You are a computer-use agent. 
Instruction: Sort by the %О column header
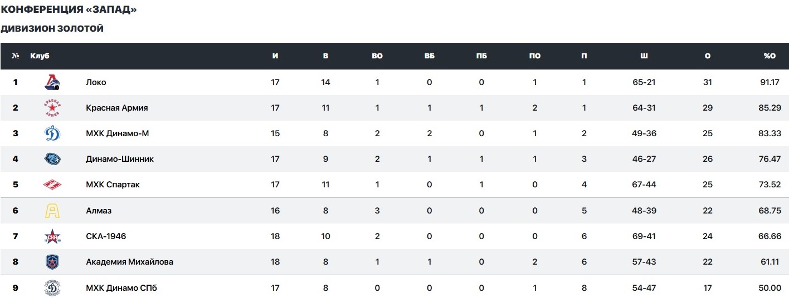(769, 56)
